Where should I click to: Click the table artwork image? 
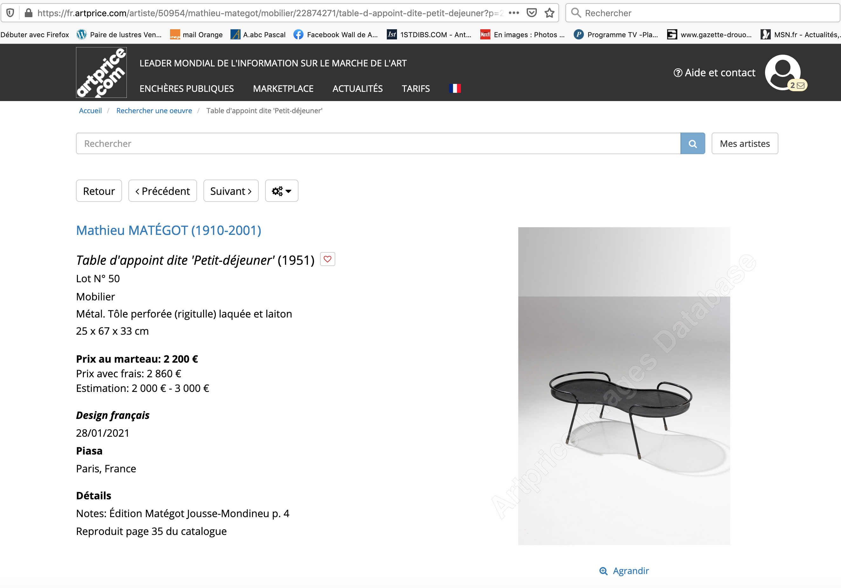[624, 386]
